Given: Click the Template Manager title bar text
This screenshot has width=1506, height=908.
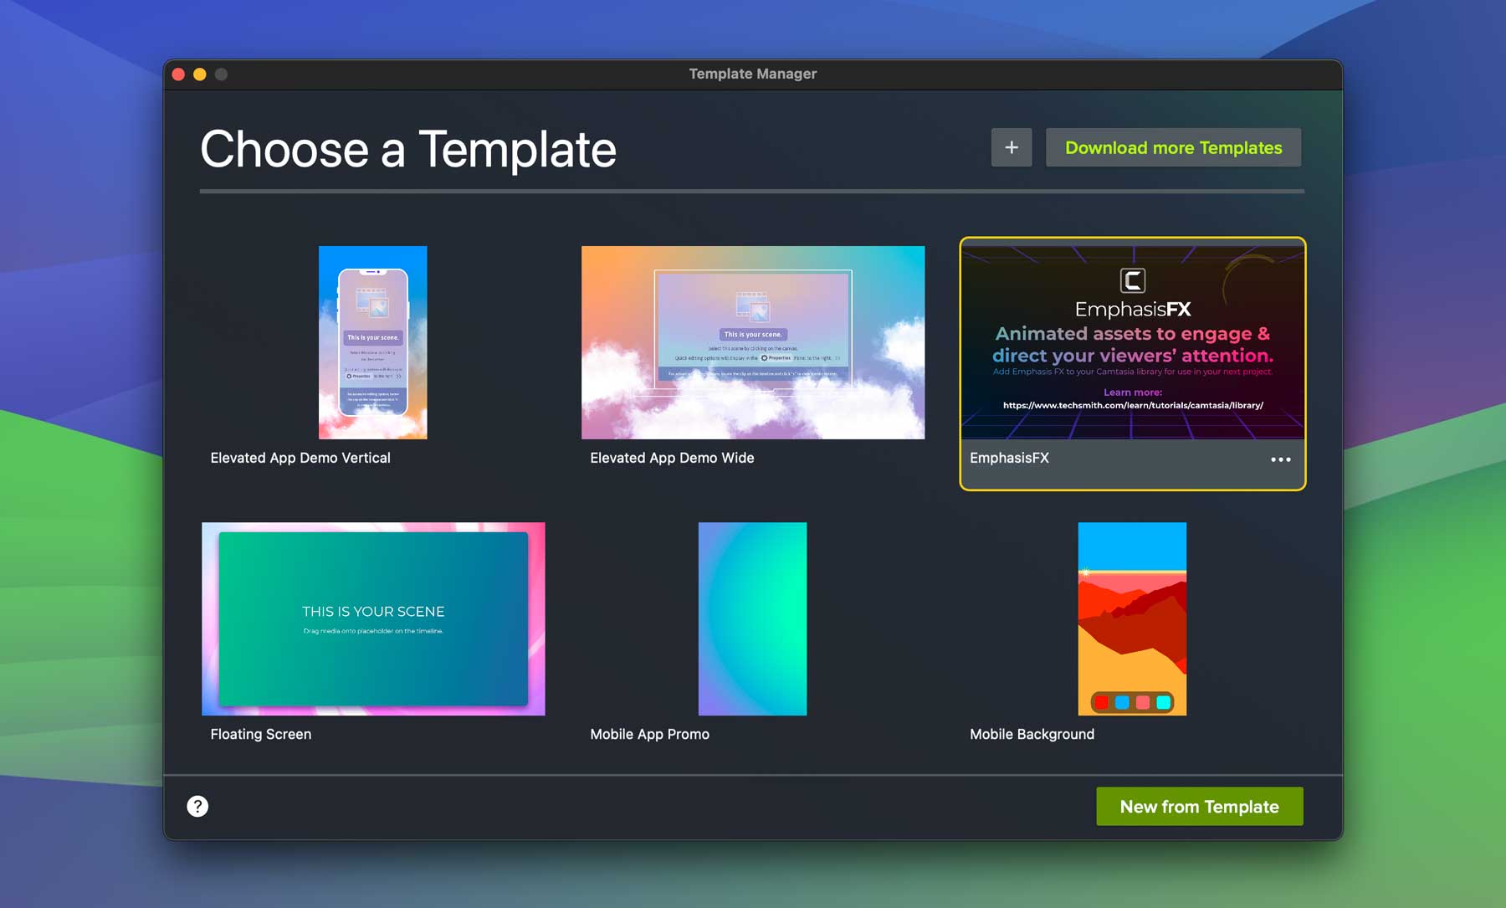Looking at the screenshot, I should click(x=752, y=74).
